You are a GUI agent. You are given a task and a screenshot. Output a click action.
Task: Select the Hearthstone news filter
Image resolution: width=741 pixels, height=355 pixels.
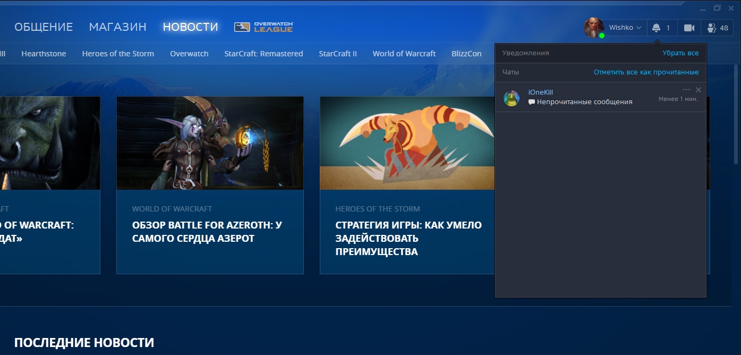tap(44, 54)
